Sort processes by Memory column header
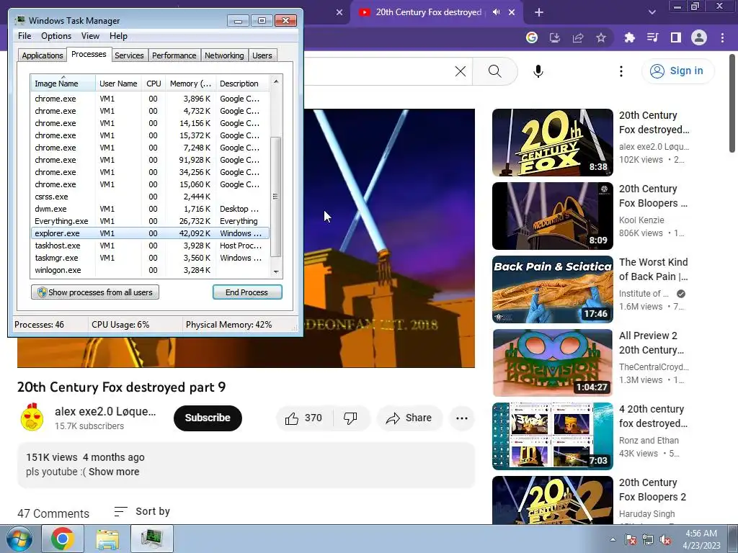 coord(190,84)
